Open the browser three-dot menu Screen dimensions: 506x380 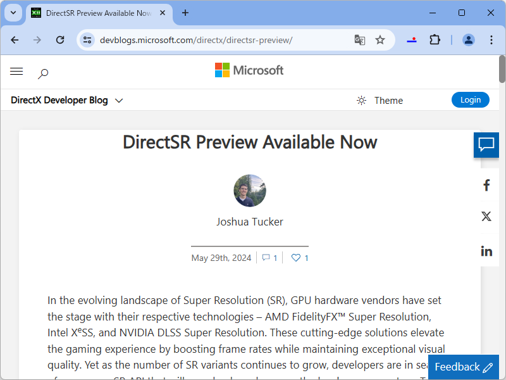491,39
